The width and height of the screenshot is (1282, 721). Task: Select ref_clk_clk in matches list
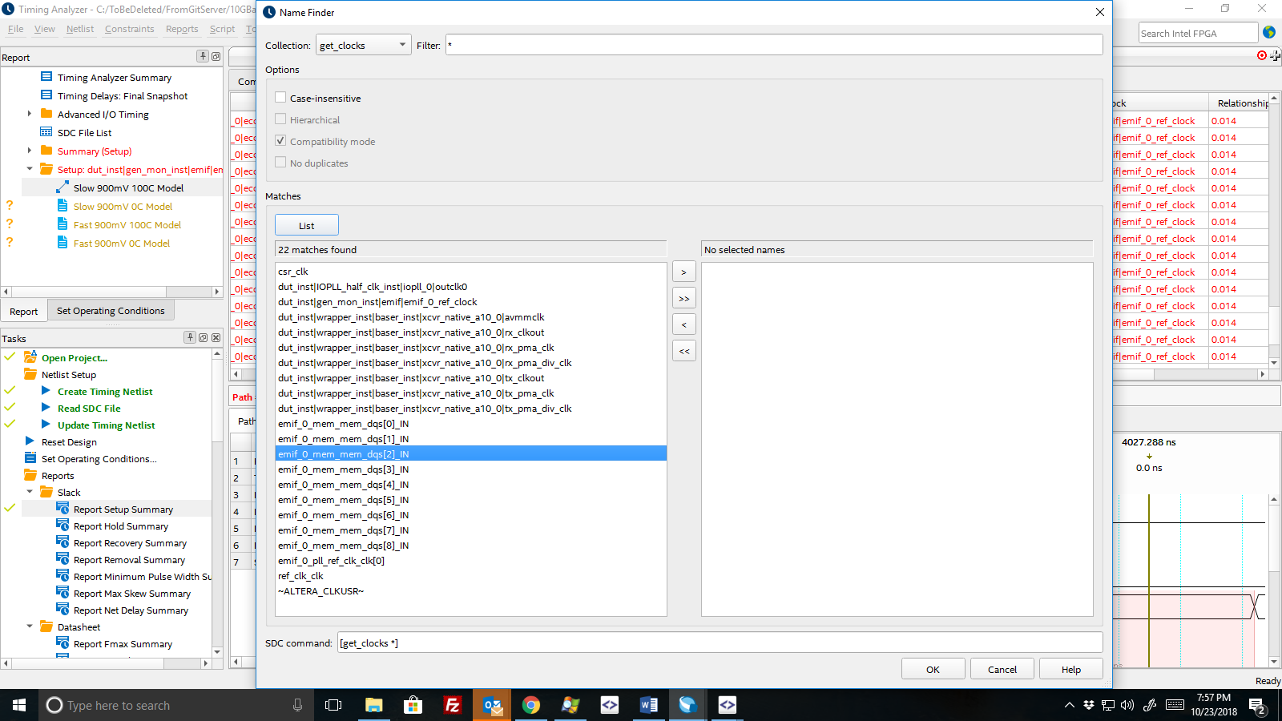471,575
